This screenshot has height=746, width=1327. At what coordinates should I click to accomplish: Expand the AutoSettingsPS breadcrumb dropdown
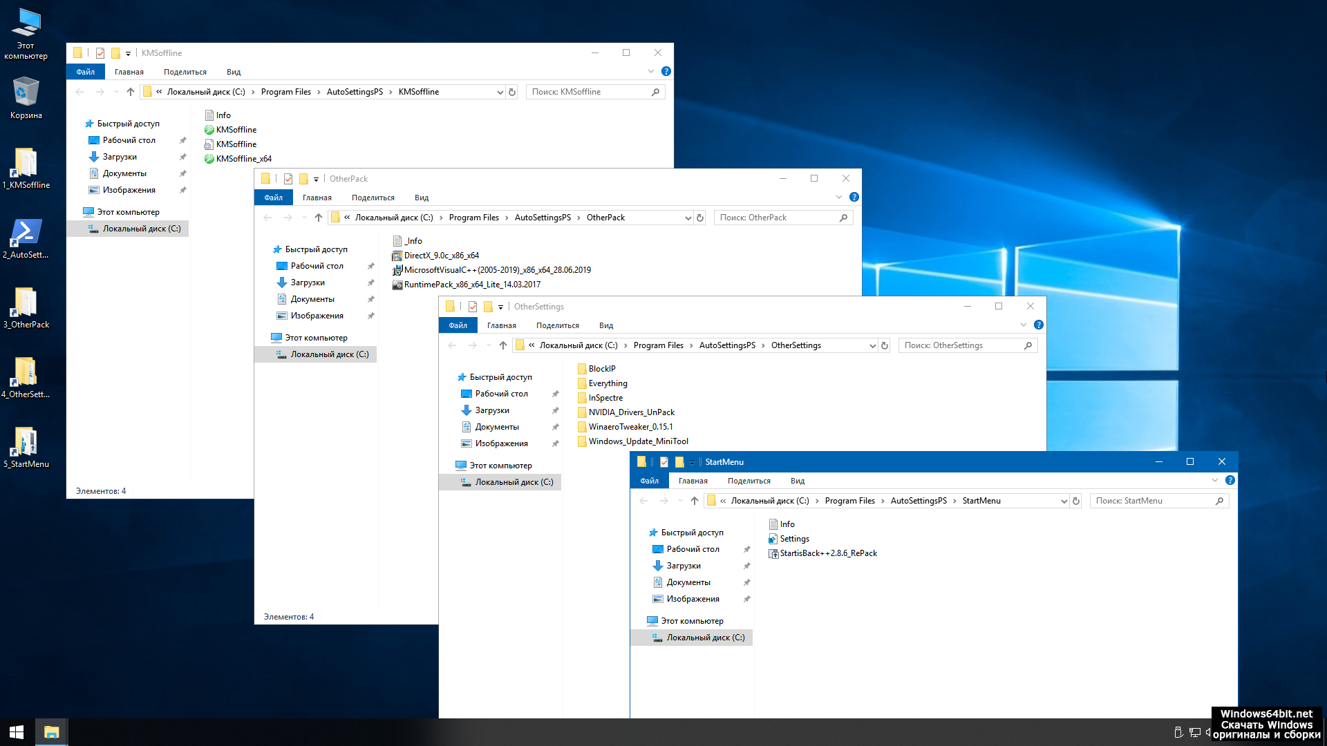pos(955,500)
